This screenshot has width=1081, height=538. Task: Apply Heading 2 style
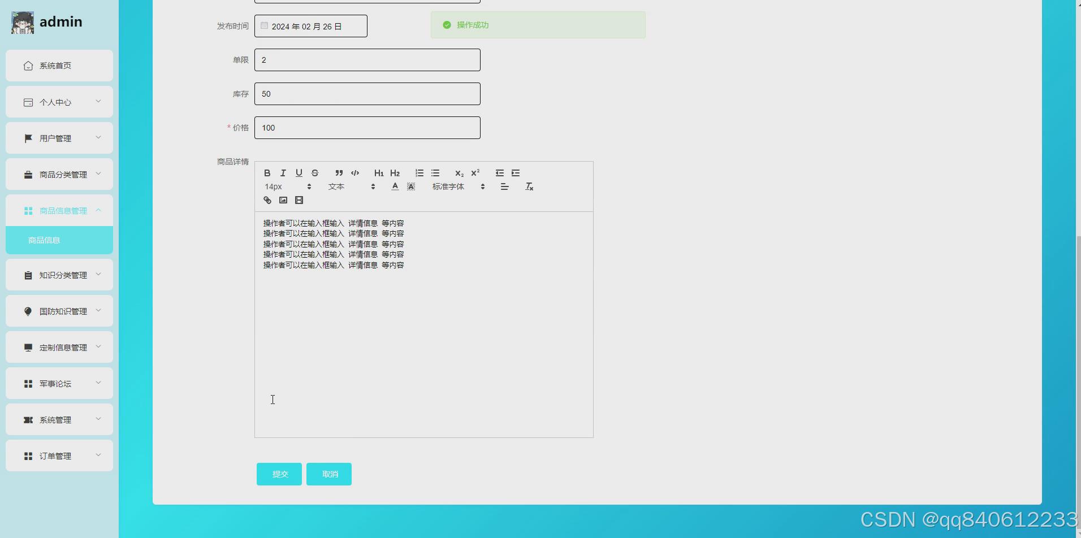[395, 173]
